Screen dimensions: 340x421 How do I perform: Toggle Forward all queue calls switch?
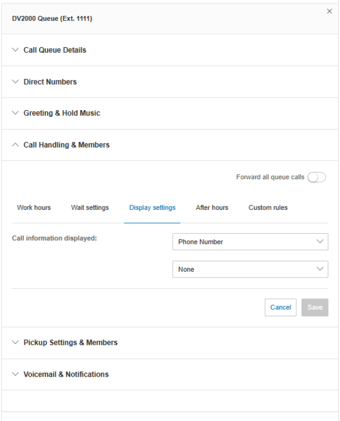317,178
